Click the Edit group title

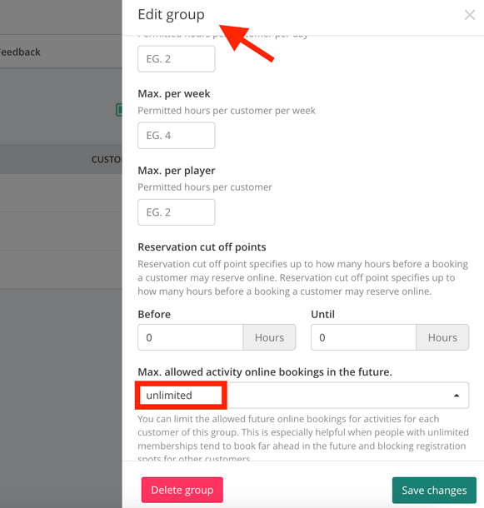pos(171,15)
